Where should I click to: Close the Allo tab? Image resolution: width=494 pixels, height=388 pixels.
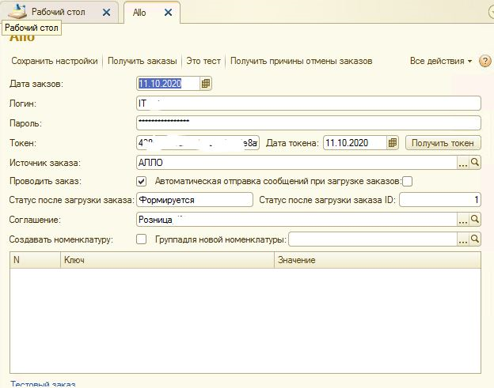tap(169, 13)
